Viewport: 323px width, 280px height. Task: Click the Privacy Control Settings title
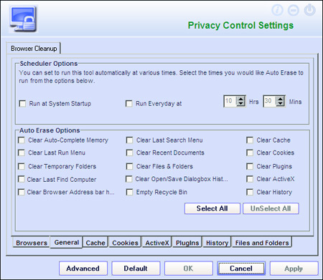[x=240, y=26]
